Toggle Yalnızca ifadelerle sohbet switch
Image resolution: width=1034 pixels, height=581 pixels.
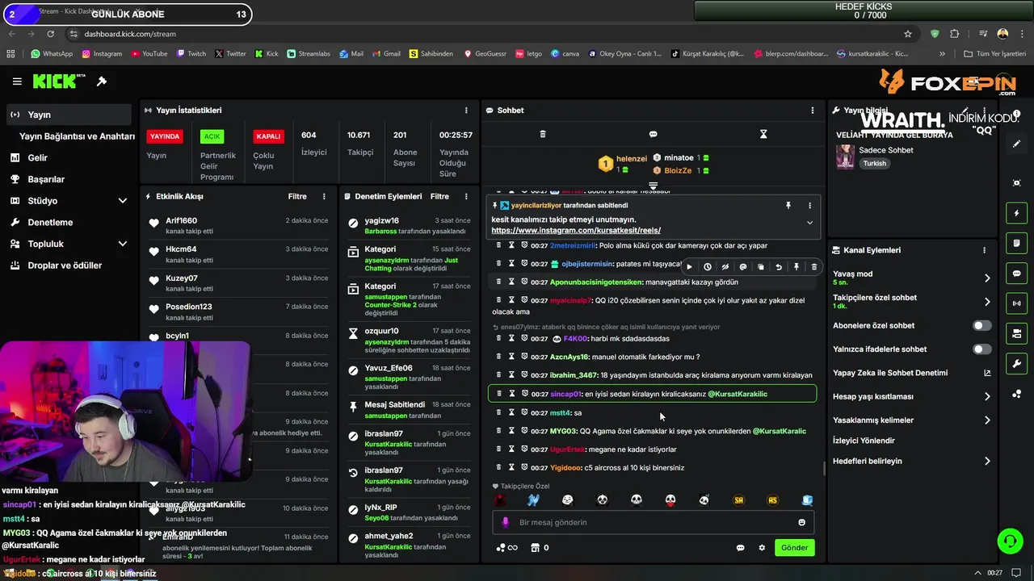pos(981,349)
